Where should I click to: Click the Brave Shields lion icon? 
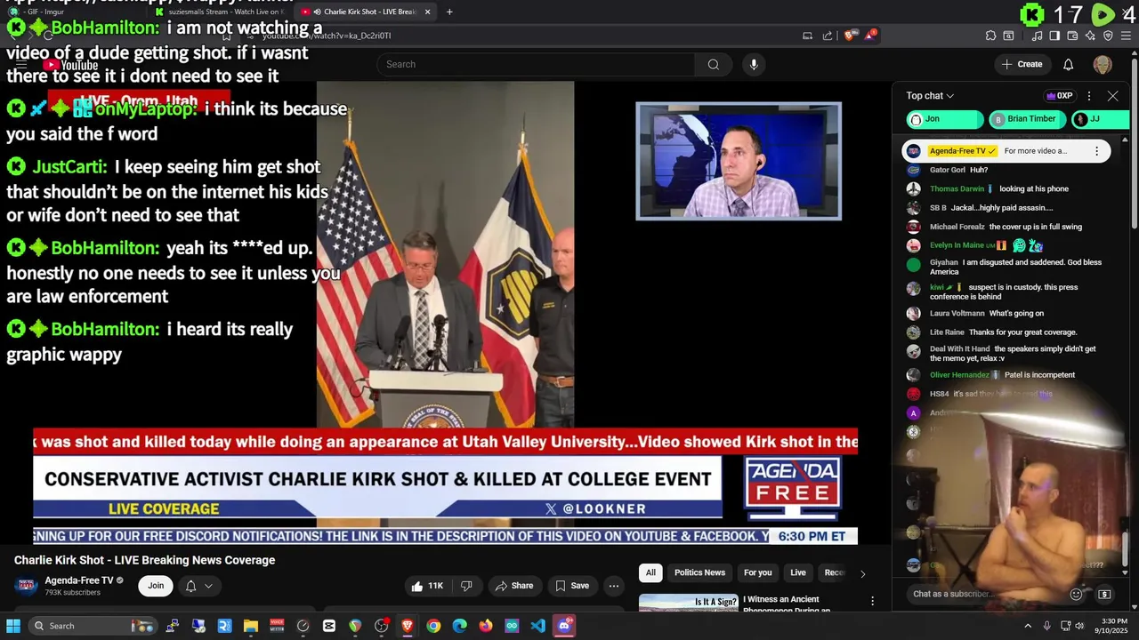(x=850, y=36)
